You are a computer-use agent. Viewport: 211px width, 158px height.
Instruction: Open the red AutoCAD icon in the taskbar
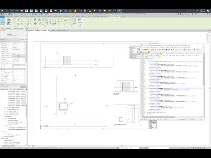pos(51,11)
